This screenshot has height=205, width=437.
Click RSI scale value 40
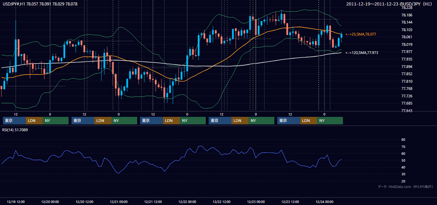[x=403, y=167]
